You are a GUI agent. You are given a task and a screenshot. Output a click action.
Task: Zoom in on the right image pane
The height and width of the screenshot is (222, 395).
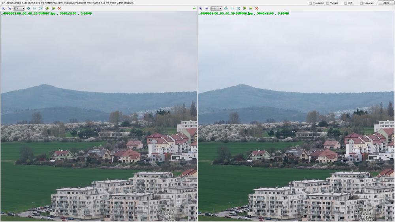point(200,8)
